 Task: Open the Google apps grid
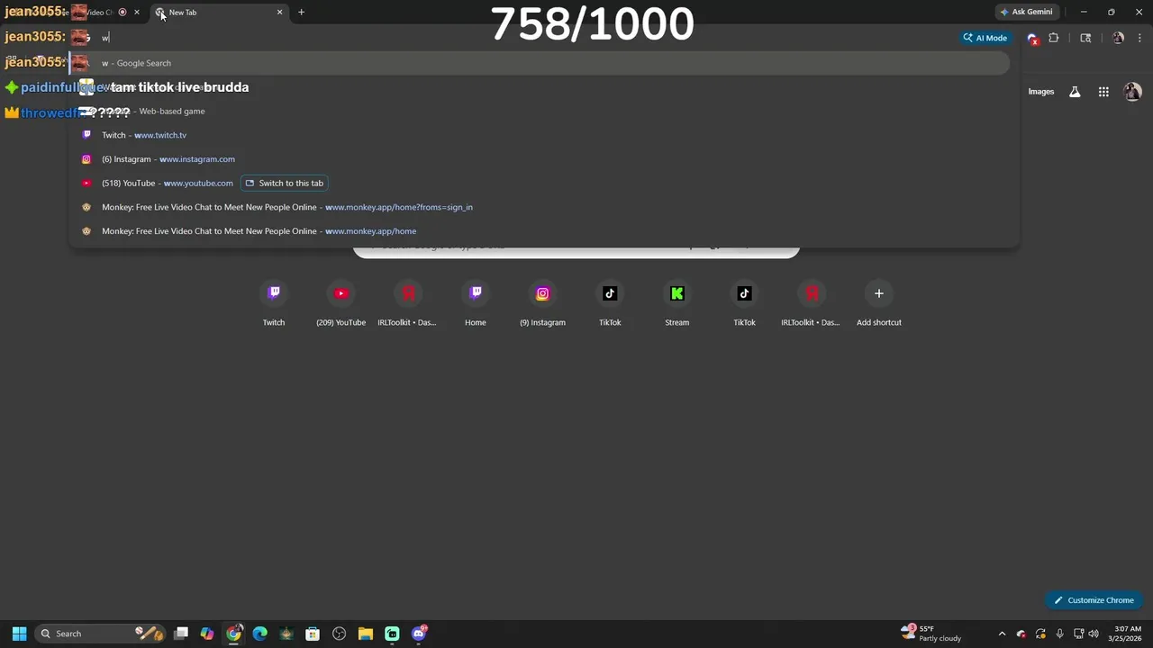coord(1103,92)
